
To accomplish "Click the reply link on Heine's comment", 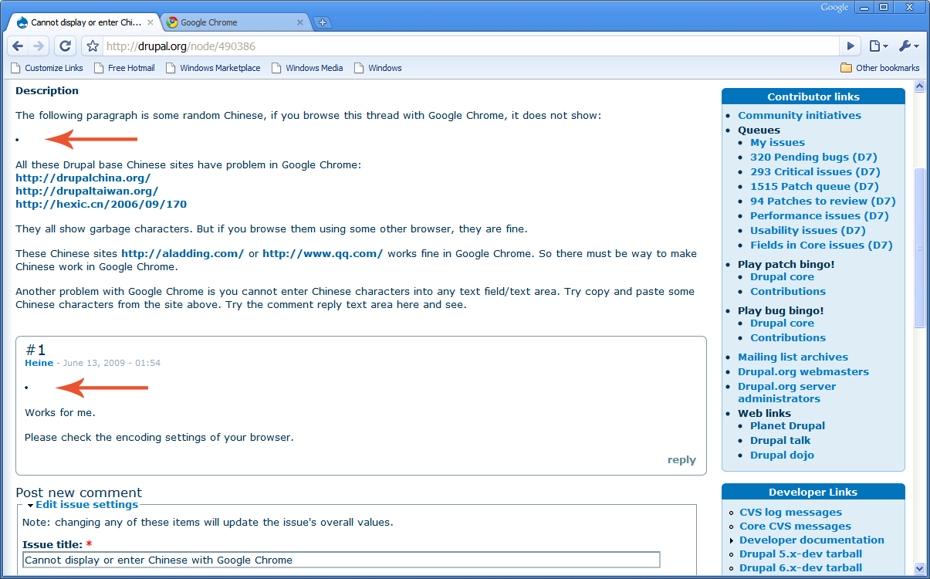I will click(x=681, y=459).
